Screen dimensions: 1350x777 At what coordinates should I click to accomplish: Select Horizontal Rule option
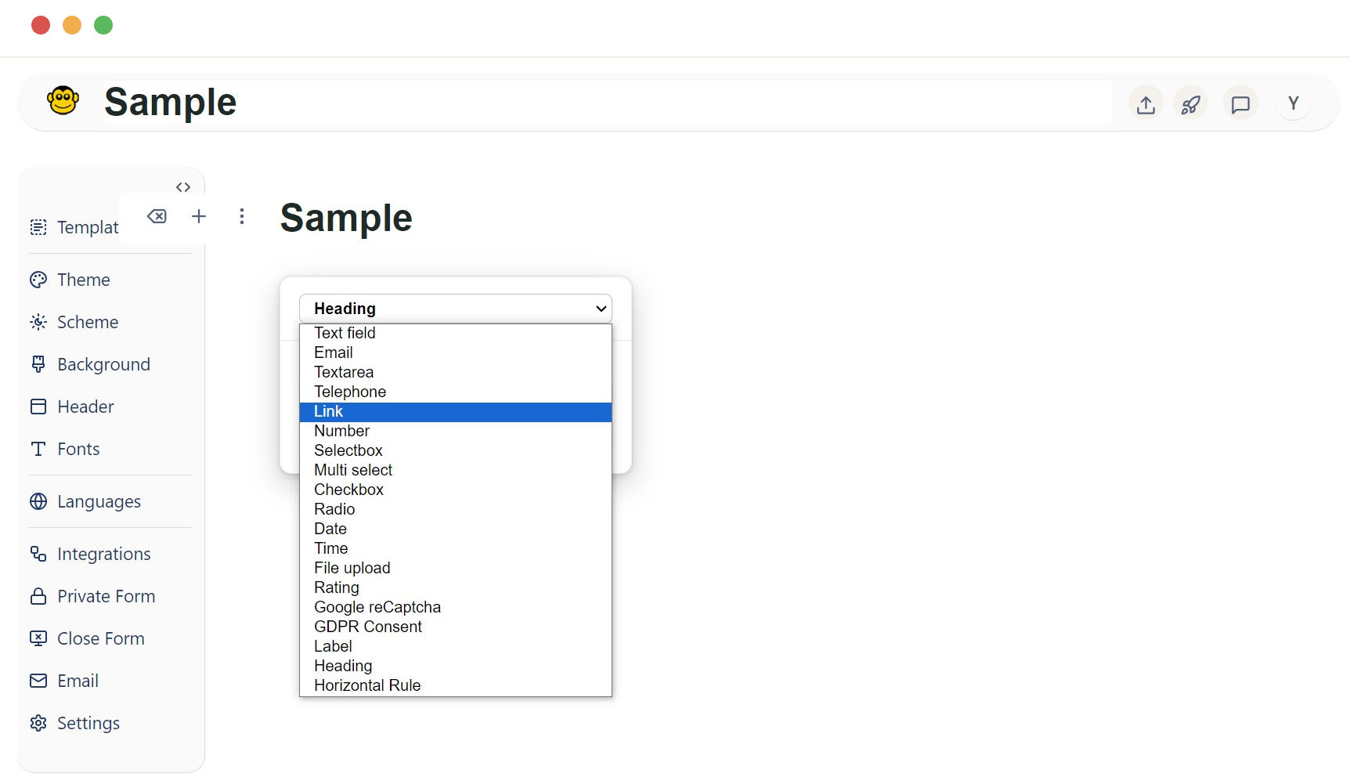pyautogui.click(x=456, y=685)
